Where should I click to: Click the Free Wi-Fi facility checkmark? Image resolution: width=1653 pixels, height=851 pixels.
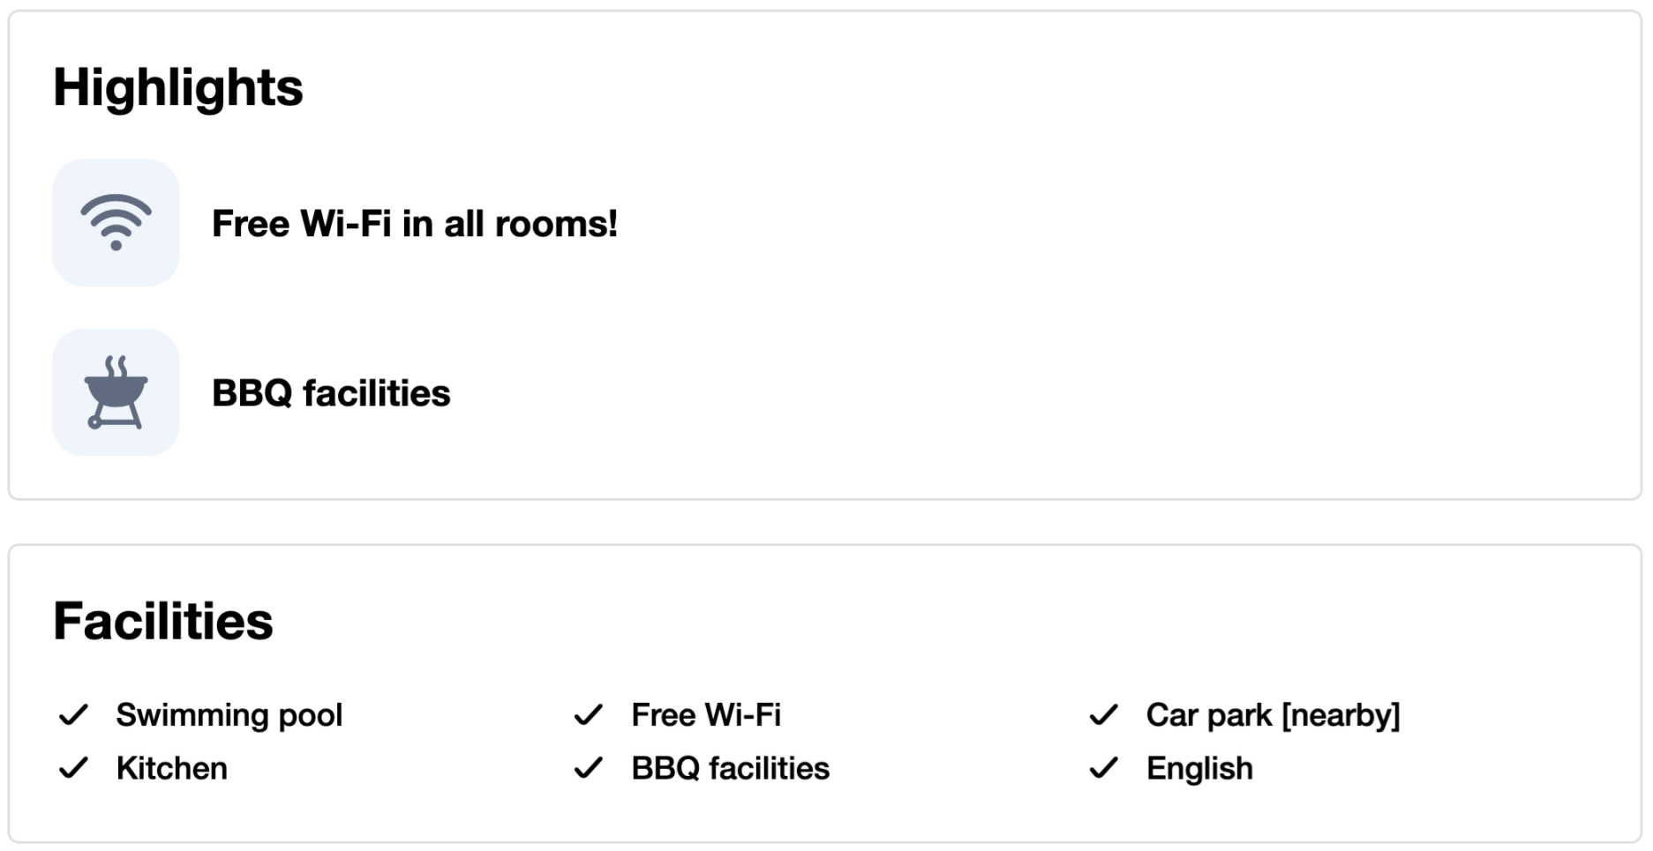tap(589, 715)
